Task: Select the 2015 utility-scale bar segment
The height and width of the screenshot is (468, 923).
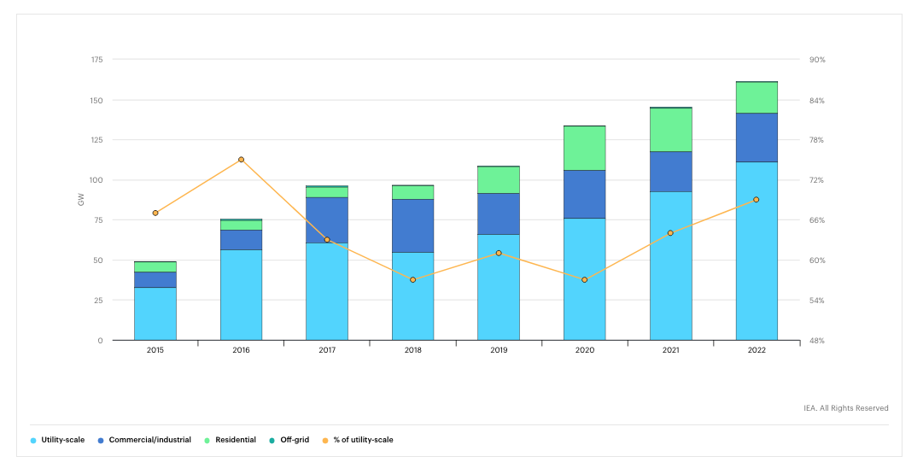Action: 155,313
